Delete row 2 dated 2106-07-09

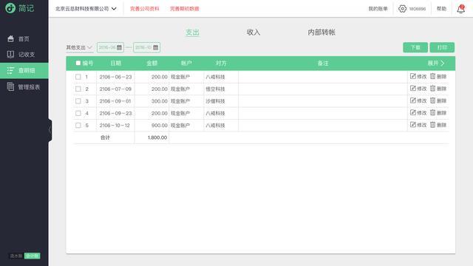click(438, 89)
